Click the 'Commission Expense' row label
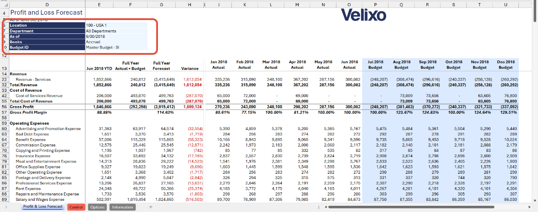Image resolution: width=538 pixels, height=212 pixels. pos(35,145)
